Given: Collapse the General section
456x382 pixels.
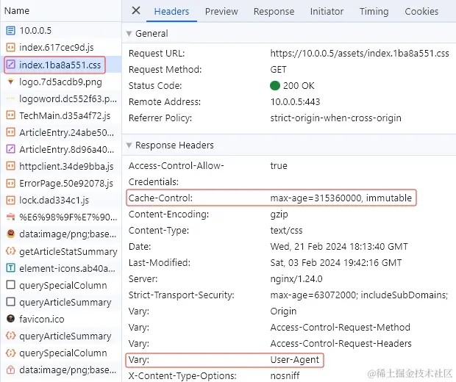Looking at the screenshot, I should (x=129, y=34).
